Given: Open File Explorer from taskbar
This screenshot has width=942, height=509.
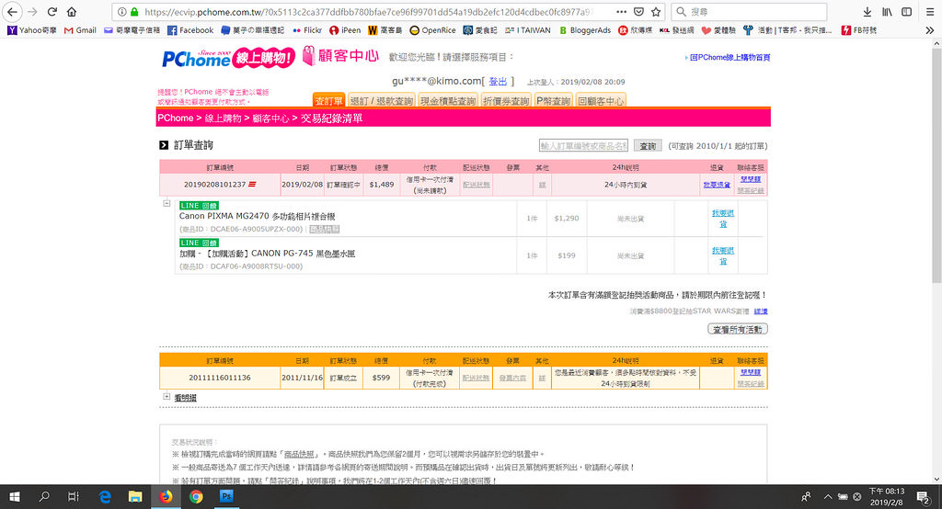Looking at the screenshot, I should click(135, 496).
